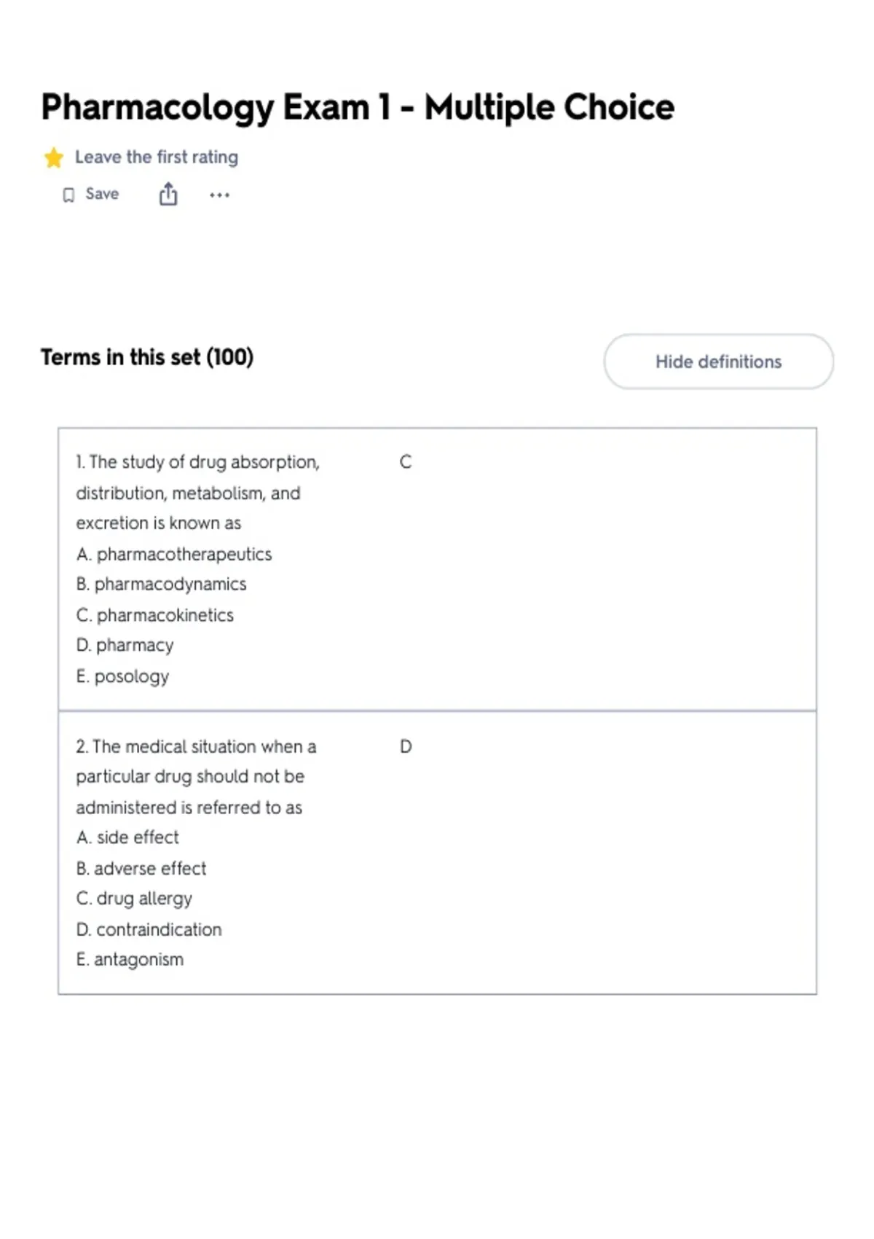This screenshot has width=874, height=1239.
Task: Click the Terms in this set heading
Action: [x=147, y=357]
